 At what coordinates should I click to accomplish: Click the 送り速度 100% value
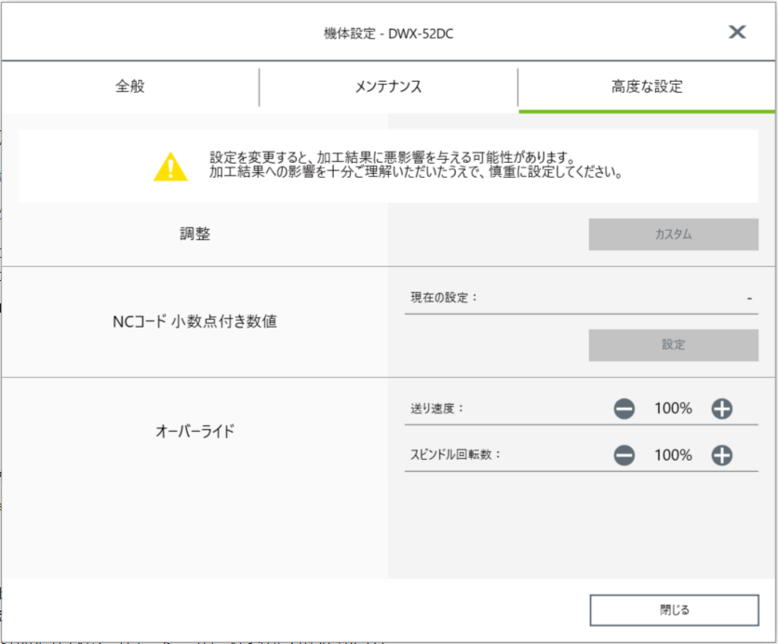[673, 409]
